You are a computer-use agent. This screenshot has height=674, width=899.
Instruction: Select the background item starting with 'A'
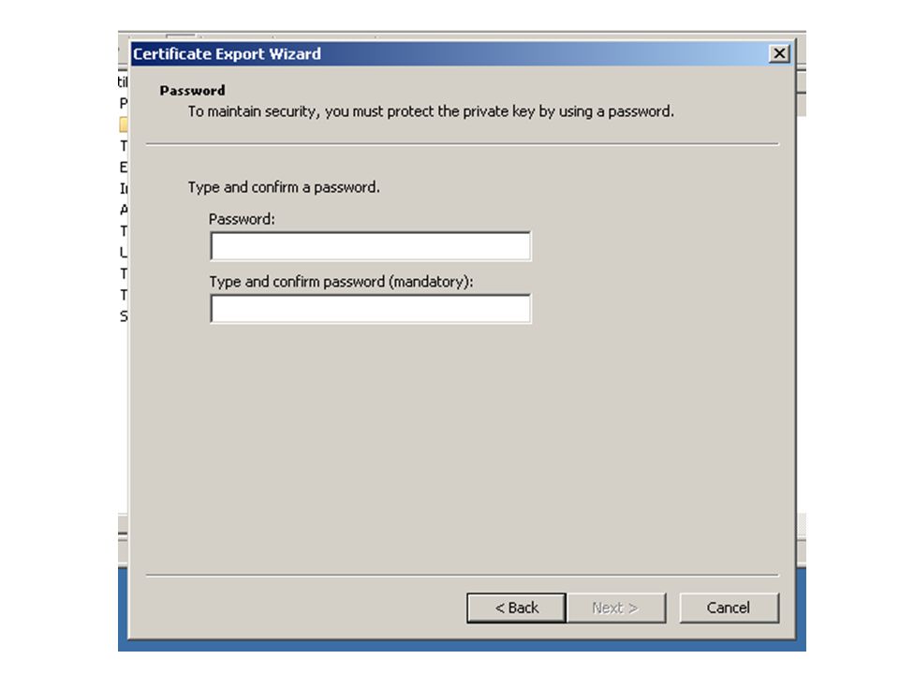click(124, 210)
